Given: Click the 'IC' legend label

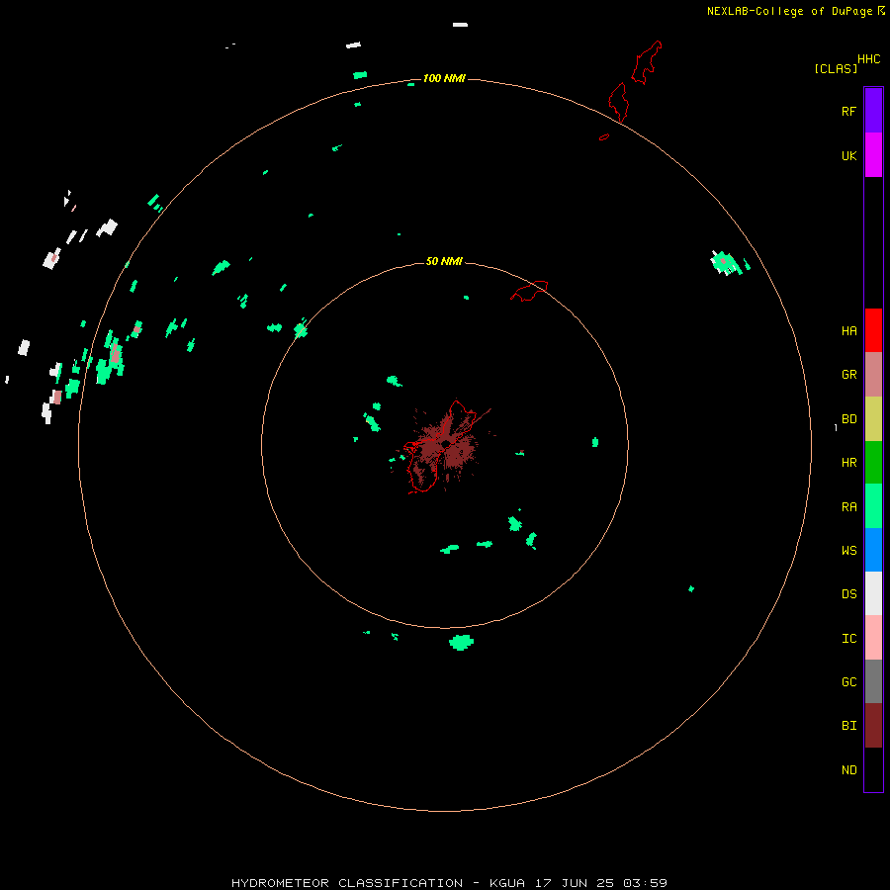Looking at the screenshot, I should 849,639.
